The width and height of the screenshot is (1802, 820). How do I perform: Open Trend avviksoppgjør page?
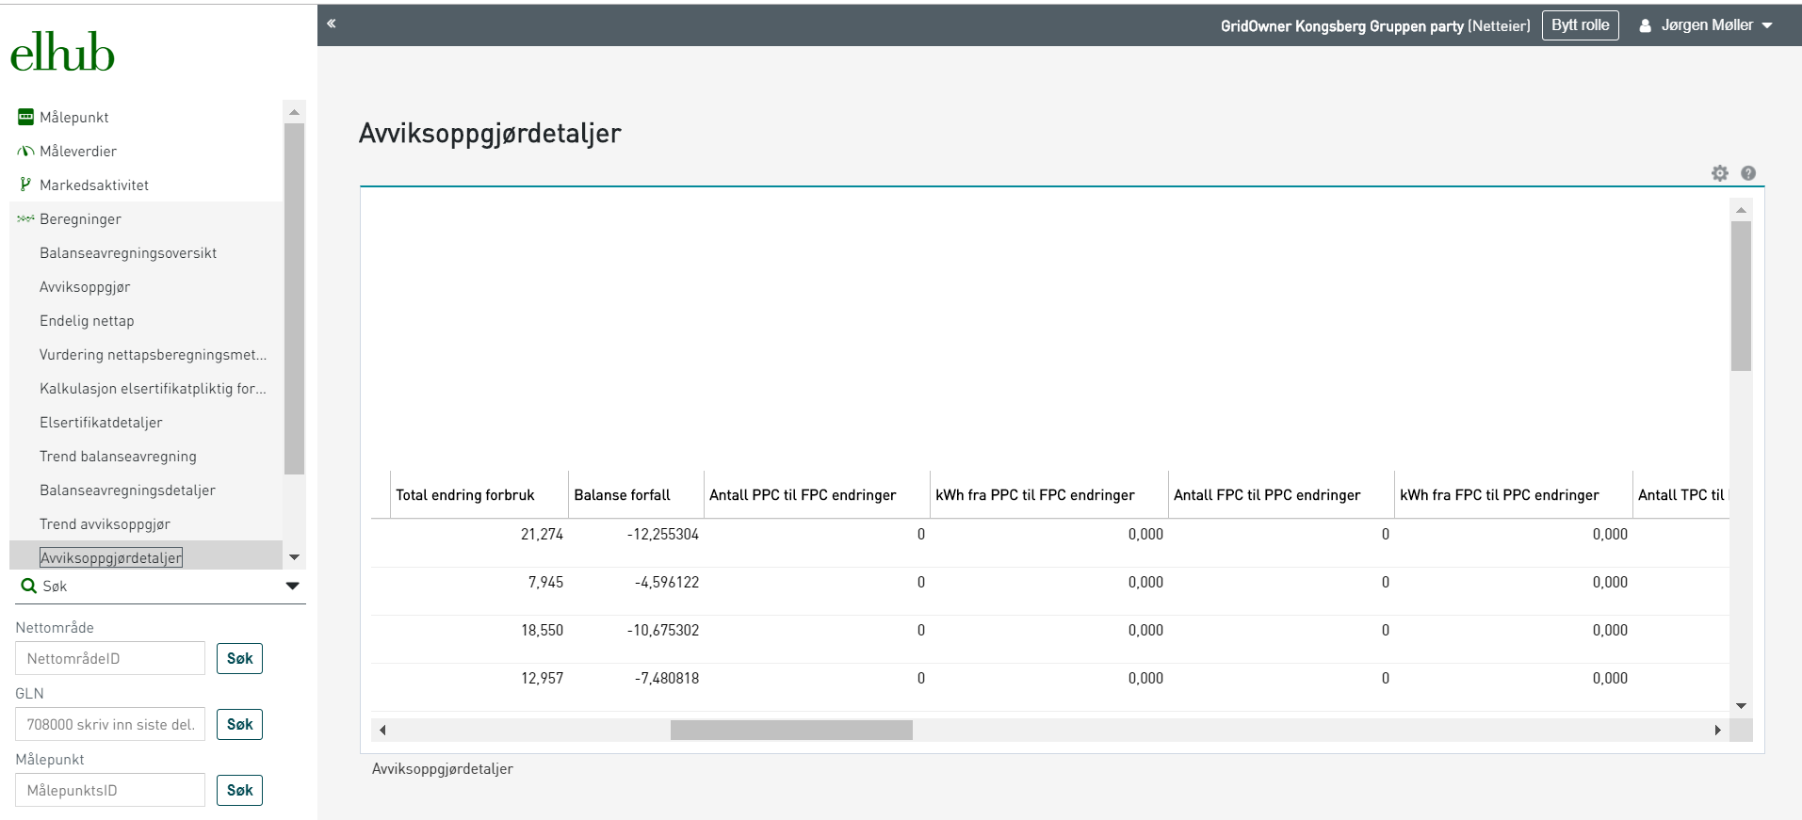(105, 523)
